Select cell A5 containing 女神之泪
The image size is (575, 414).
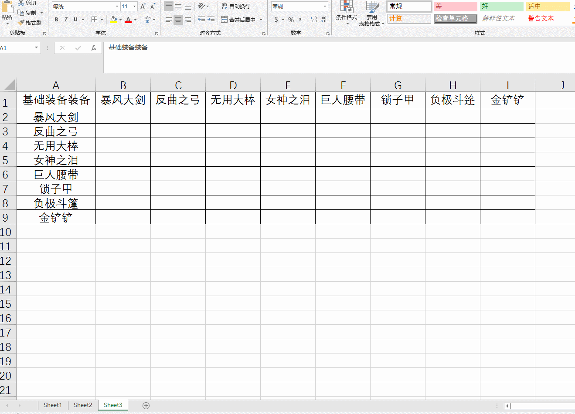[56, 160]
